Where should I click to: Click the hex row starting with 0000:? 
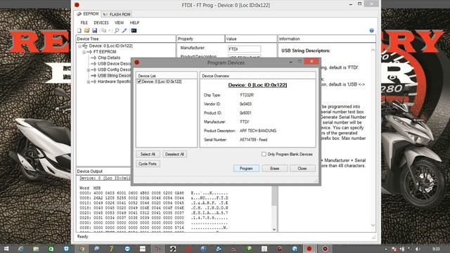(x=154, y=193)
